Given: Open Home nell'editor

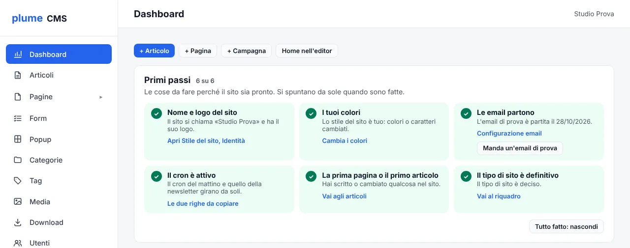Looking at the screenshot, I should click(307, 51).
